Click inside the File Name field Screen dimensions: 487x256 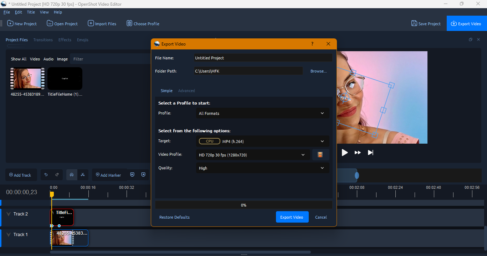(x=263, y=58)
